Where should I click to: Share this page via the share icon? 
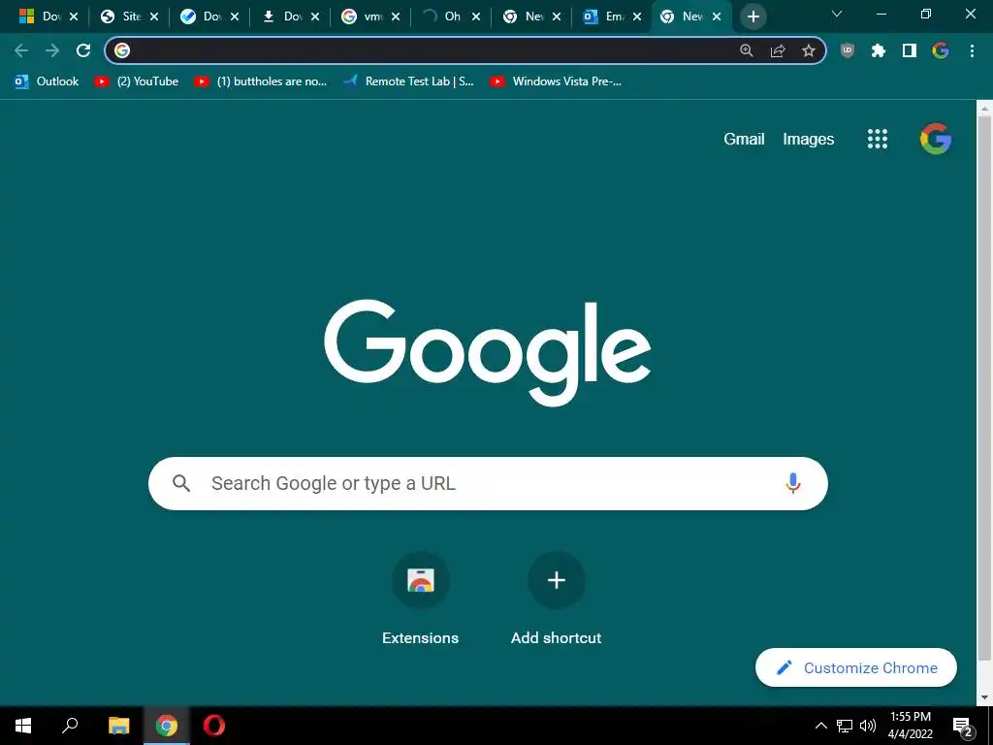coord(778,50)
